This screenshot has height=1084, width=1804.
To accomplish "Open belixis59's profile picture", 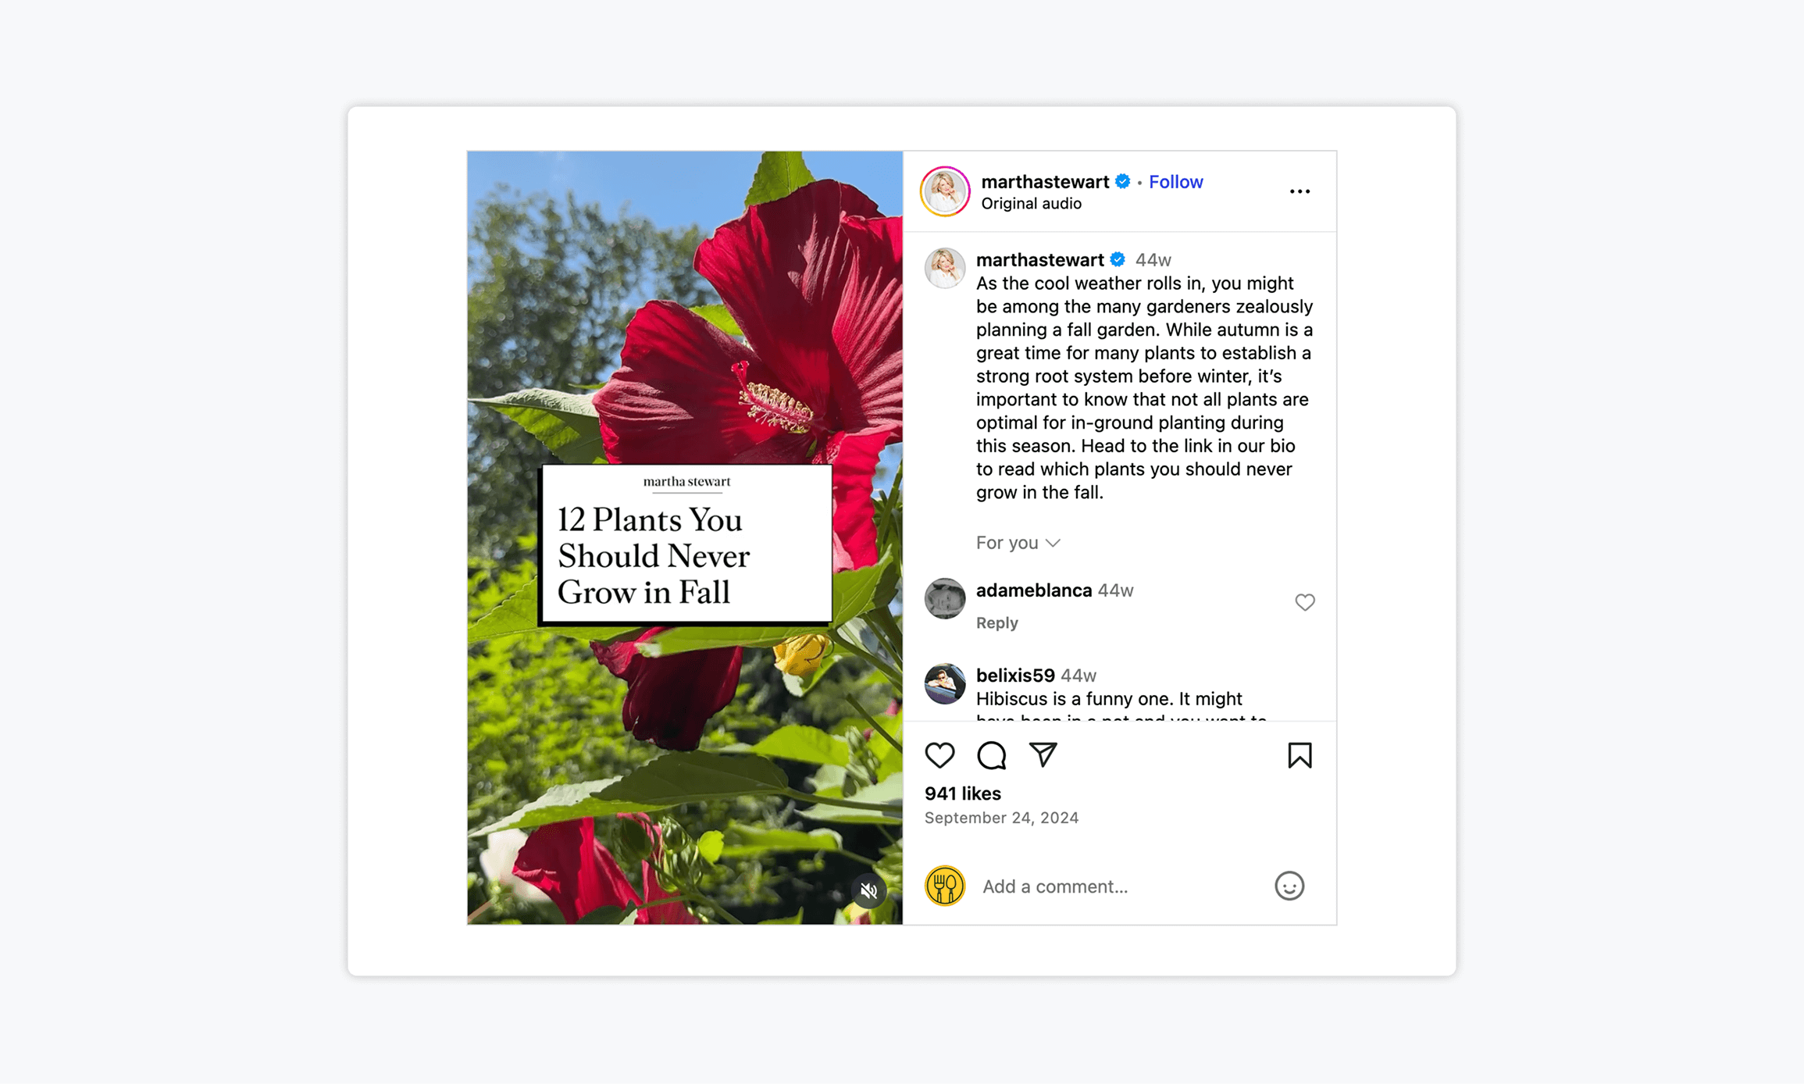I will 945,683.
